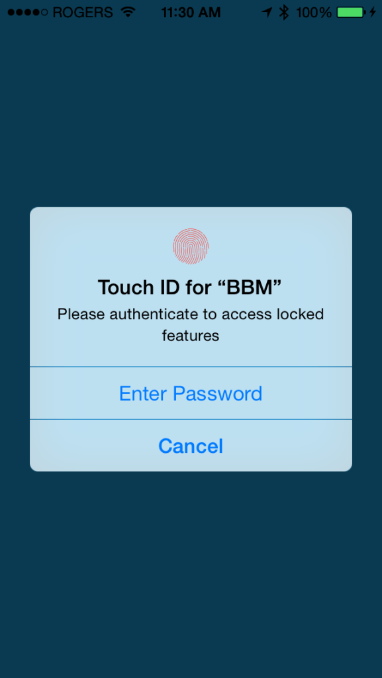Click the hollow fifth signal strength dot
This screenshot has height=678, width=382.
44,12
